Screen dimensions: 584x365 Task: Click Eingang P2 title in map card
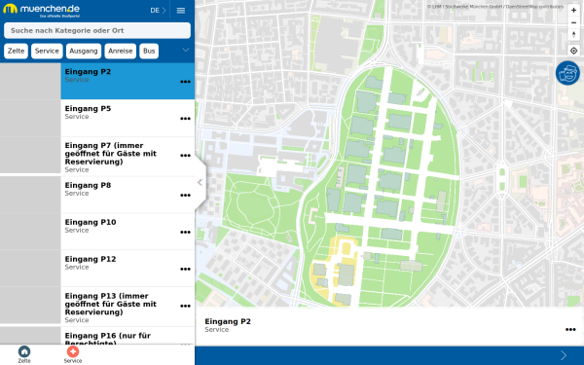[228, 321]
